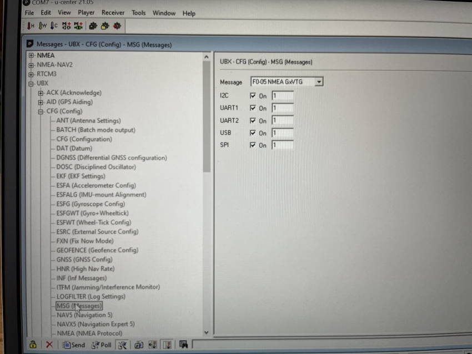Toggle the UART1 On checkbox

point(253,108)
